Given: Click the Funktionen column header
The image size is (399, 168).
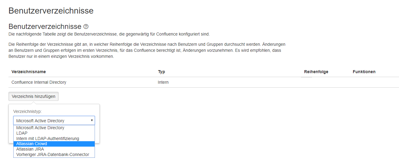Looking at the screenshot, I should click(x=364, y=72).
